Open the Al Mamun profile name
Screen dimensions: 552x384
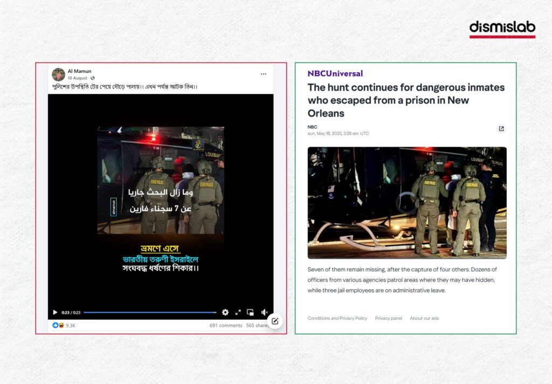point(79,71)
